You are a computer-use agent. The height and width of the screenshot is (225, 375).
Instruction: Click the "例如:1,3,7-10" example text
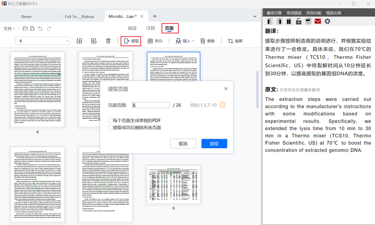coord(203,105)
